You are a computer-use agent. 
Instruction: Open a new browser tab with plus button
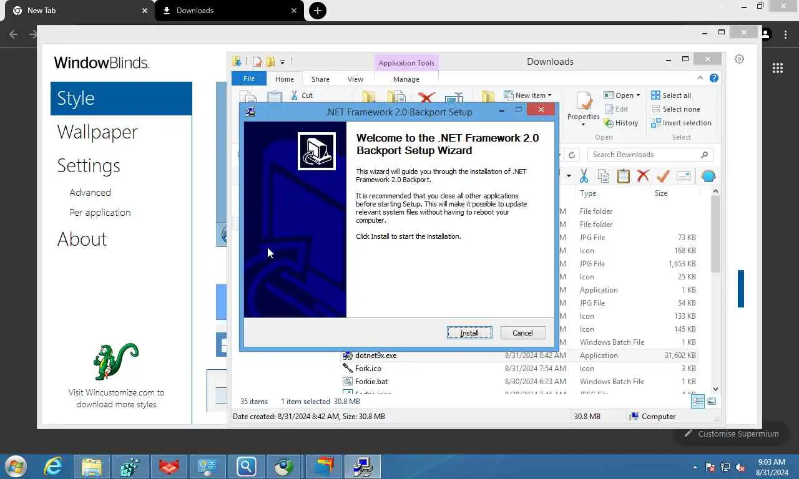pyautogui.click(x=318, y=11)
